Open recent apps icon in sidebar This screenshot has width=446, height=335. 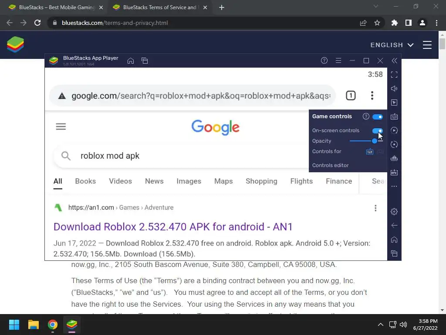point(394,253)
